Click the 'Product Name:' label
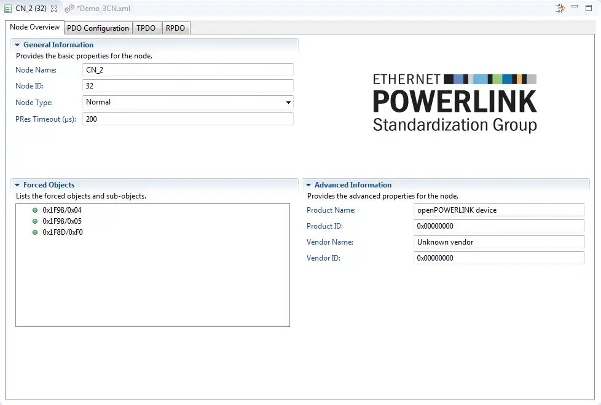This screenshot has width=601, height=405. tap(331, 210)
